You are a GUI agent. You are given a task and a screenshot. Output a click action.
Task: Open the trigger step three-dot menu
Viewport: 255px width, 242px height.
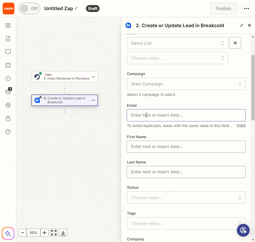pos(93,77)
